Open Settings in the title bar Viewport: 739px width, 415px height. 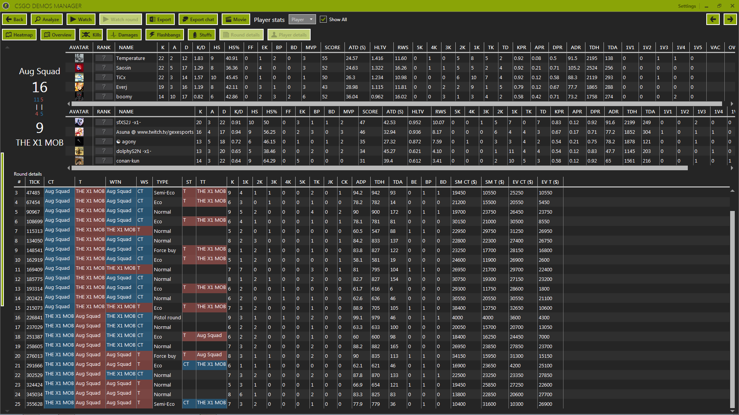[687, 6]
